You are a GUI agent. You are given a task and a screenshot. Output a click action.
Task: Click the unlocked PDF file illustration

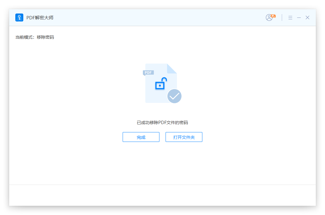tap(162, 83)
